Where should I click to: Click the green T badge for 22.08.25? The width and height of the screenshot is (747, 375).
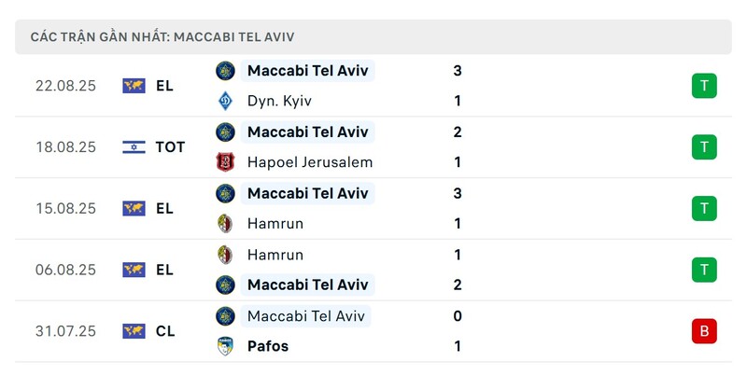coord(704,86)
